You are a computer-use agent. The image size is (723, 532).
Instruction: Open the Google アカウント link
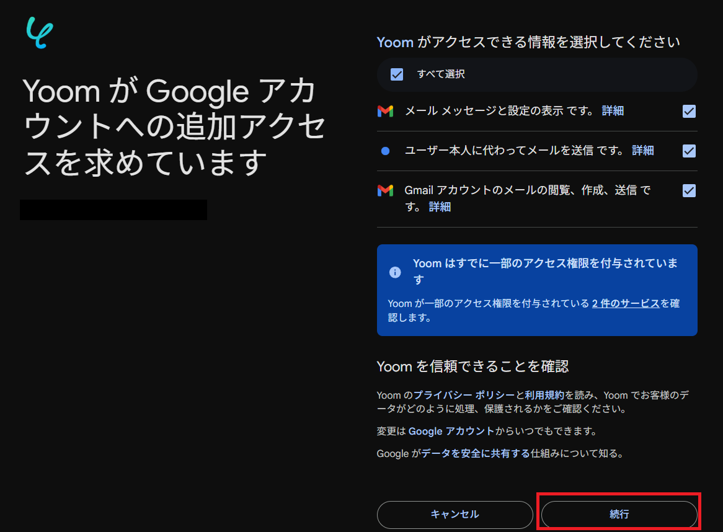point(451,431)
